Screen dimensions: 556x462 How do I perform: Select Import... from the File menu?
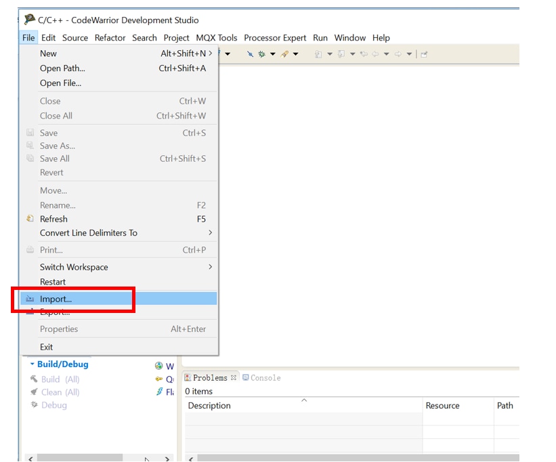pyautogui.click(x=56, y=299)
